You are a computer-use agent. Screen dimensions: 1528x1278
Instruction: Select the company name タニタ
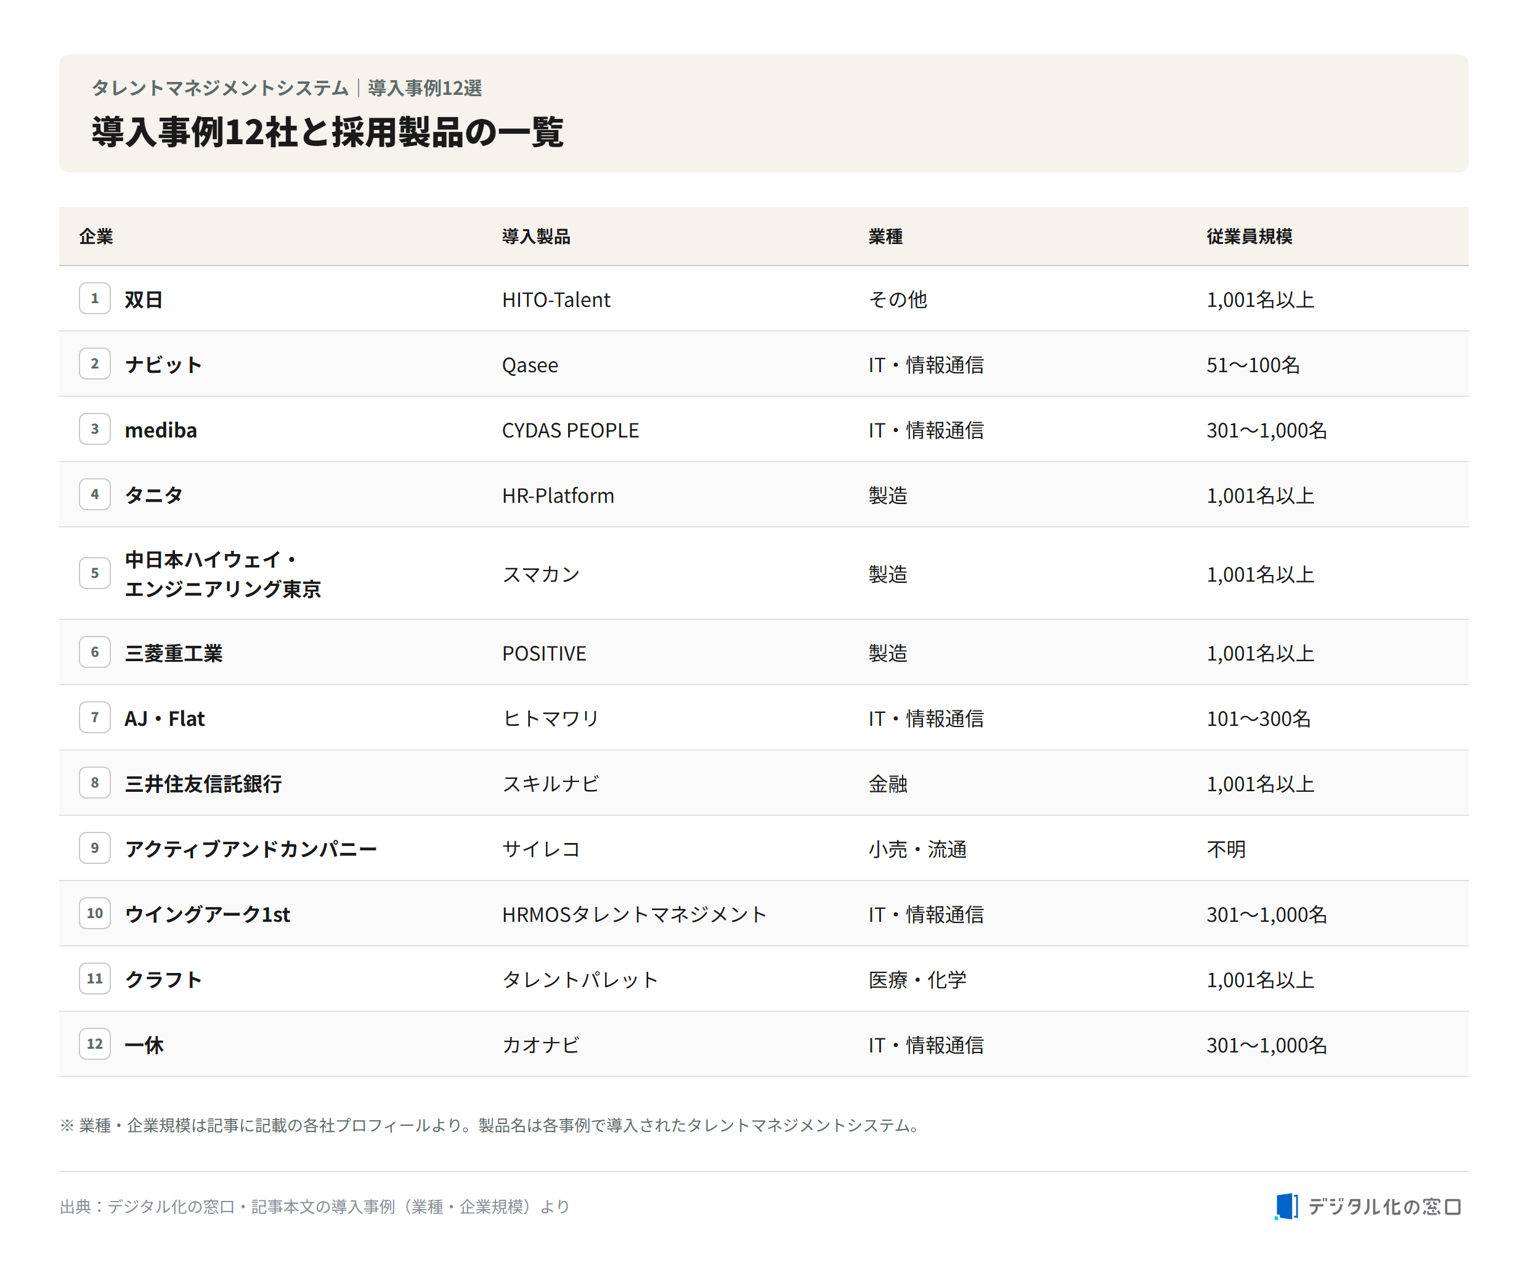[153, 495]
